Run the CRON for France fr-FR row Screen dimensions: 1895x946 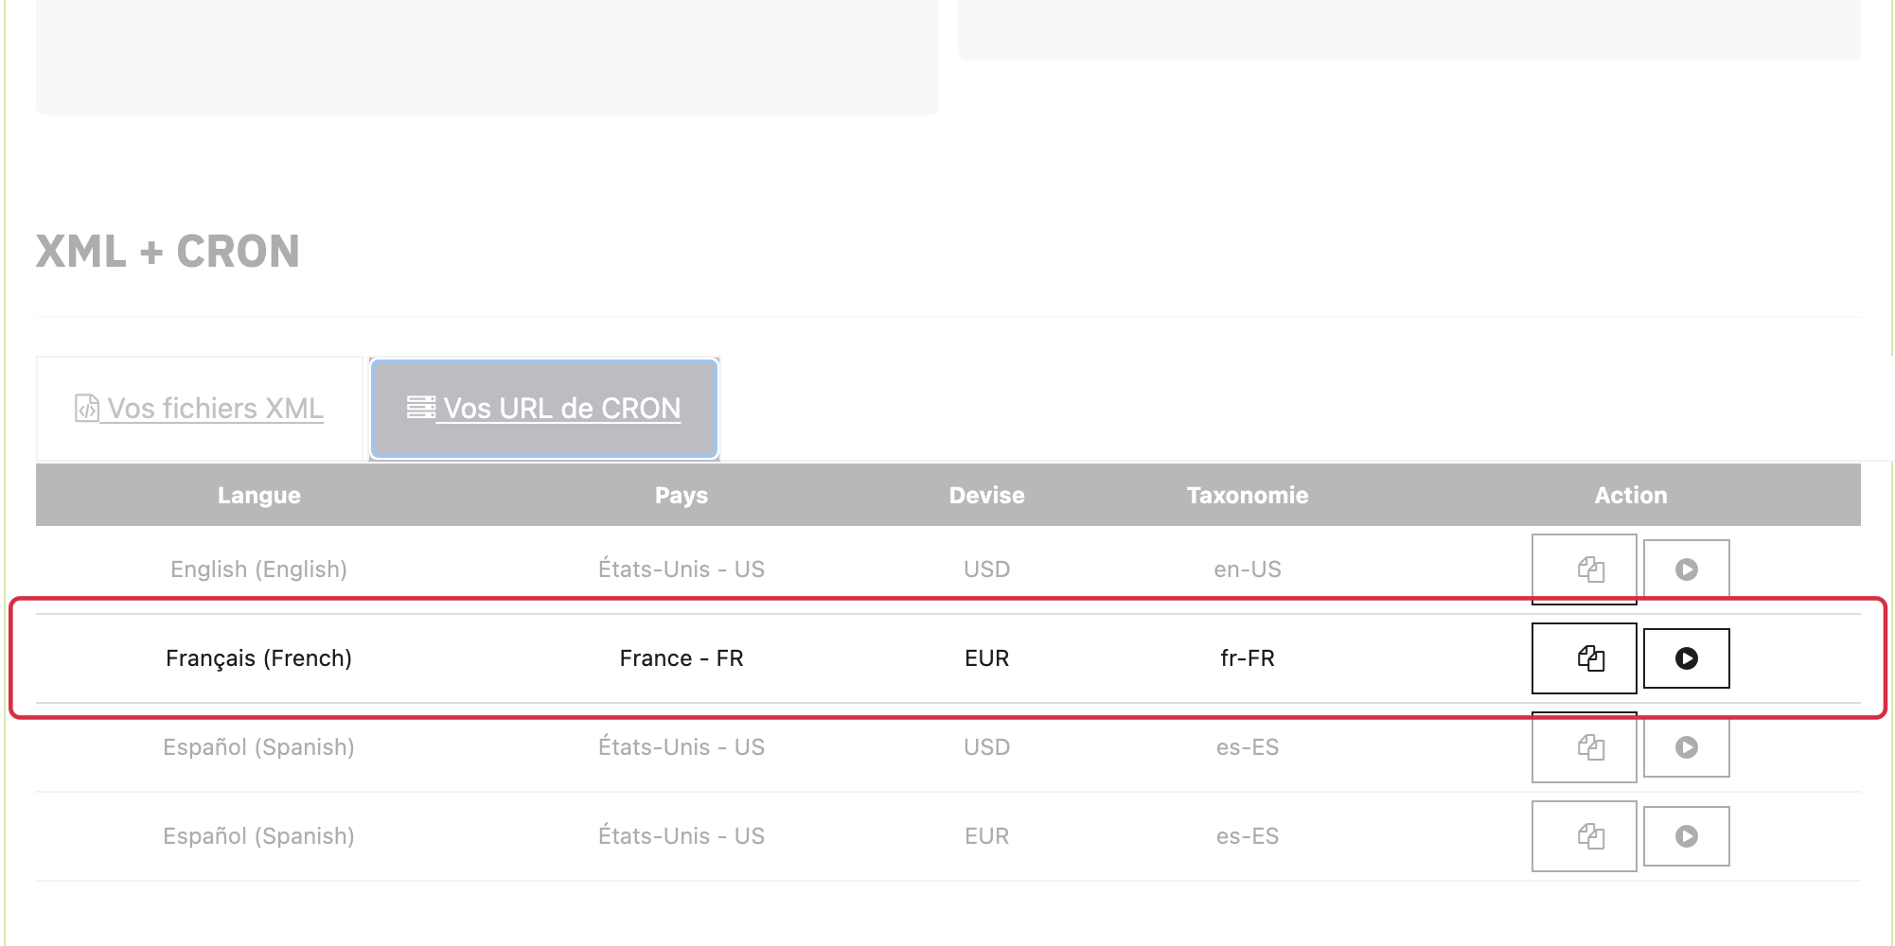point(1687,658)
